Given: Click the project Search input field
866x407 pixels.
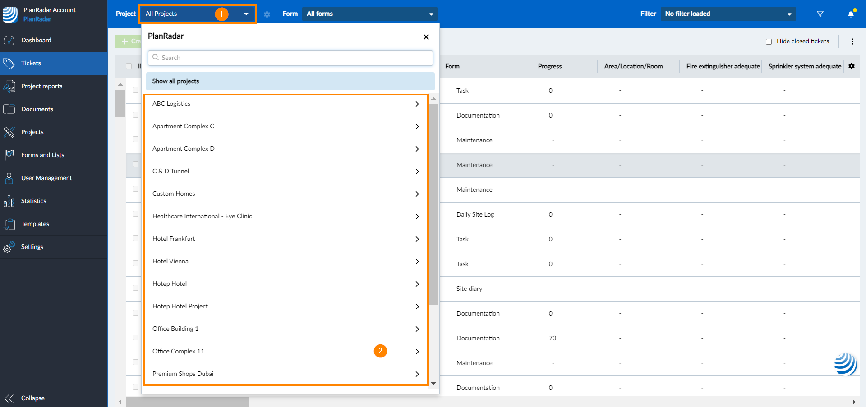Looking at the screenshot, I should coord(290,58).
